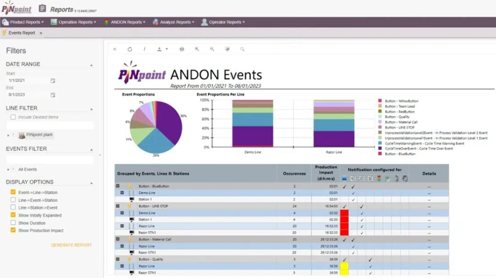Click the Events Filter search field
This screenshot has width=496, height=278.
pyautogui.click(x=50, y=160)
